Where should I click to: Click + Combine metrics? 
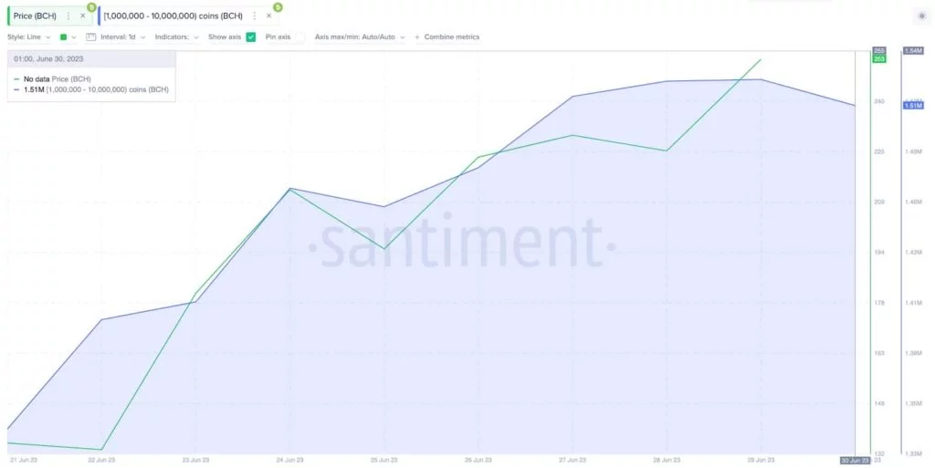pyautogui.click(x=447, y=36)
